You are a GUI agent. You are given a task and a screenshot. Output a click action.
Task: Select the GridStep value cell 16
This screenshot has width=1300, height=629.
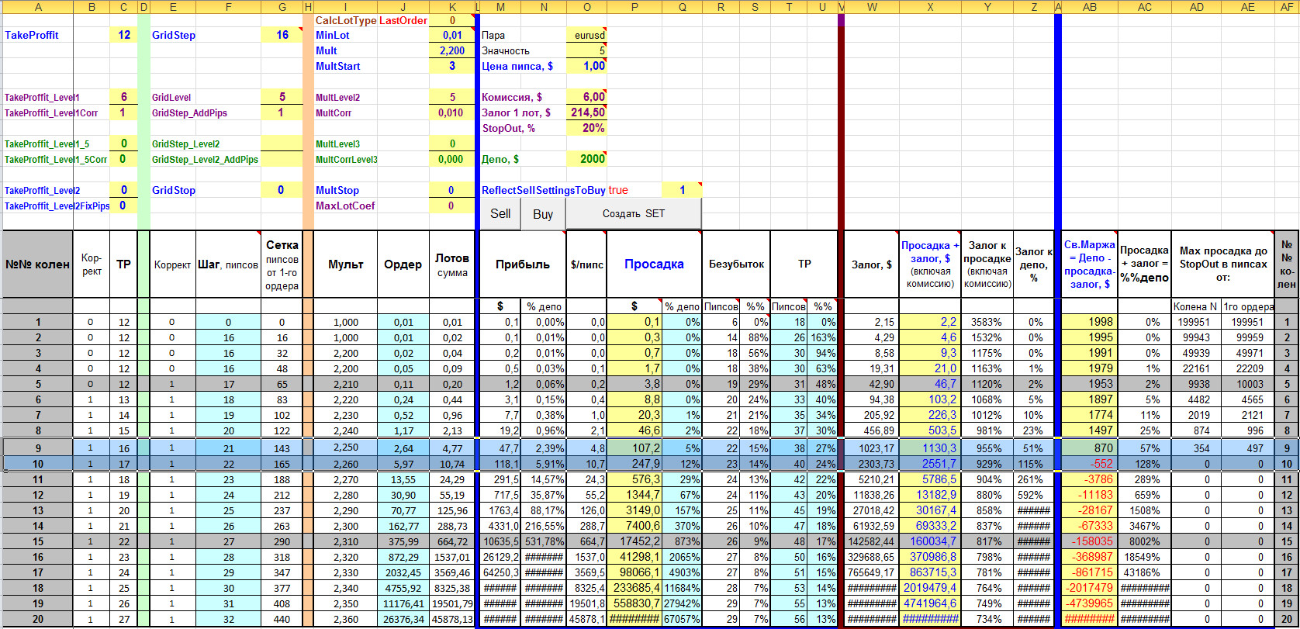pyautogui.click(x=282, y=35)
